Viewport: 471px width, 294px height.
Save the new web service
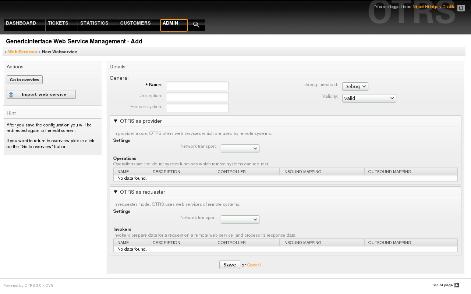pos(230,265)
